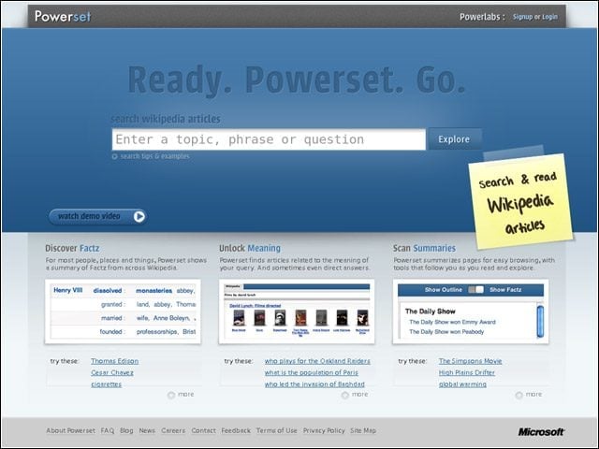This screenshot has height=449, width=599.
Task: Try 'what is the population of Paris'
Action: coord(312,372)
